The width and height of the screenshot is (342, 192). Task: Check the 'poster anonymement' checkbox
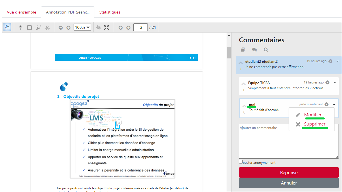[x=241, y=162]
